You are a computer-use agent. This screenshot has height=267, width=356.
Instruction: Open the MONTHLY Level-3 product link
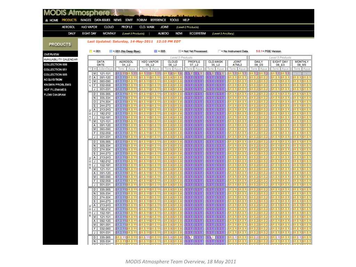(109, 33)
